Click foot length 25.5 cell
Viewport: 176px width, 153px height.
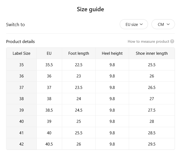pyautogui.click(x=79, y=133)
